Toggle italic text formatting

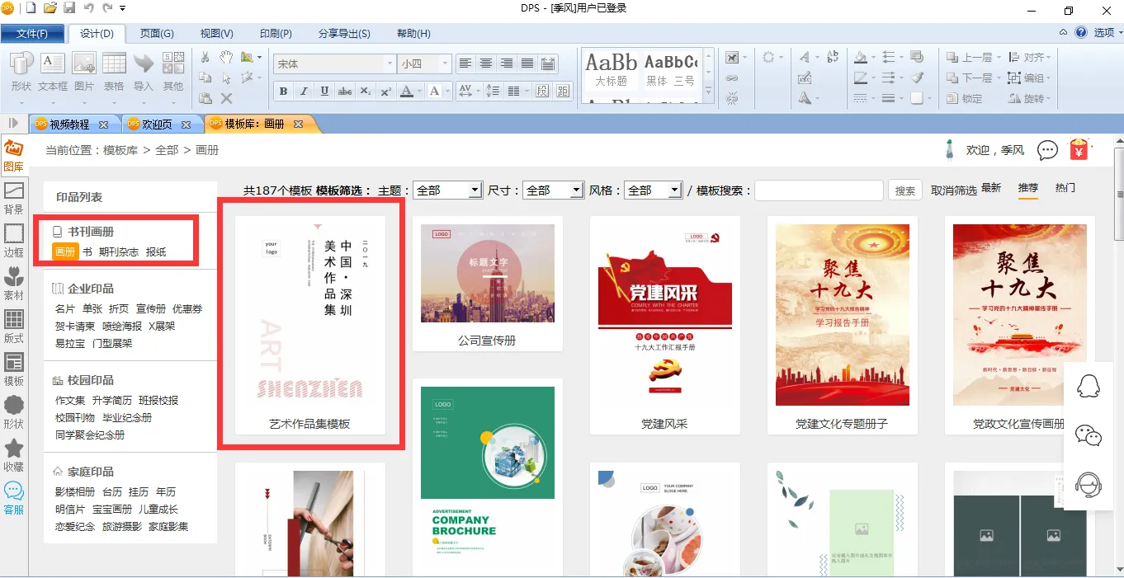tap(304, 92)
